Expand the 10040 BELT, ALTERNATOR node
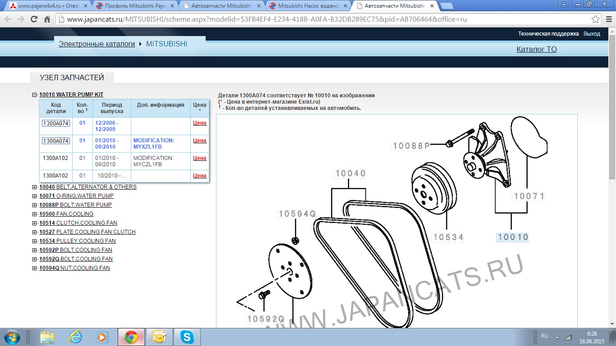This screenshot has width=616, height=346. [34, 187]
